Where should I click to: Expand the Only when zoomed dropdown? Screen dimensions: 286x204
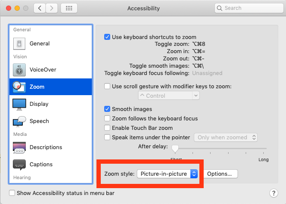226,137
